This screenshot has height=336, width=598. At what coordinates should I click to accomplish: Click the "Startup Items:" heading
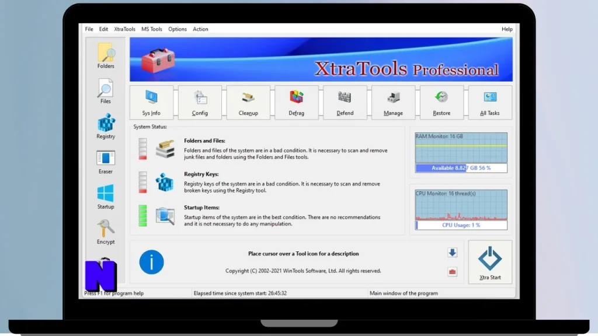tap(201, 208)
